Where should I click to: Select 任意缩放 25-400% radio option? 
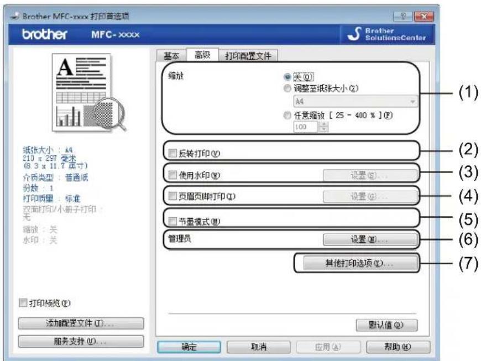click(x=287, y=116)
